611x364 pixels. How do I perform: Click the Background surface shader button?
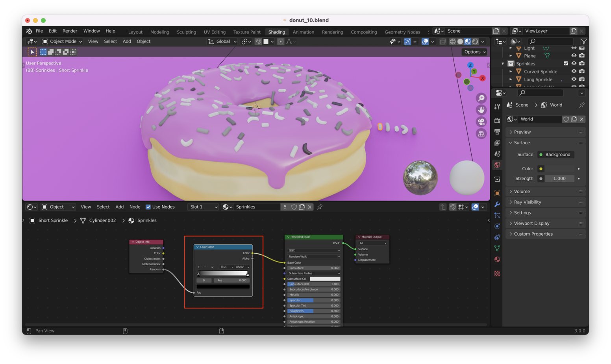557,155
